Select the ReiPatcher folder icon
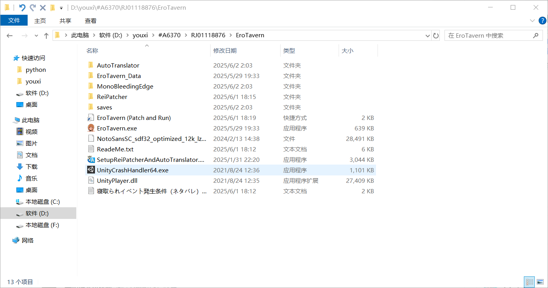This screenshot has height=288, width=548. click(91, 97)
